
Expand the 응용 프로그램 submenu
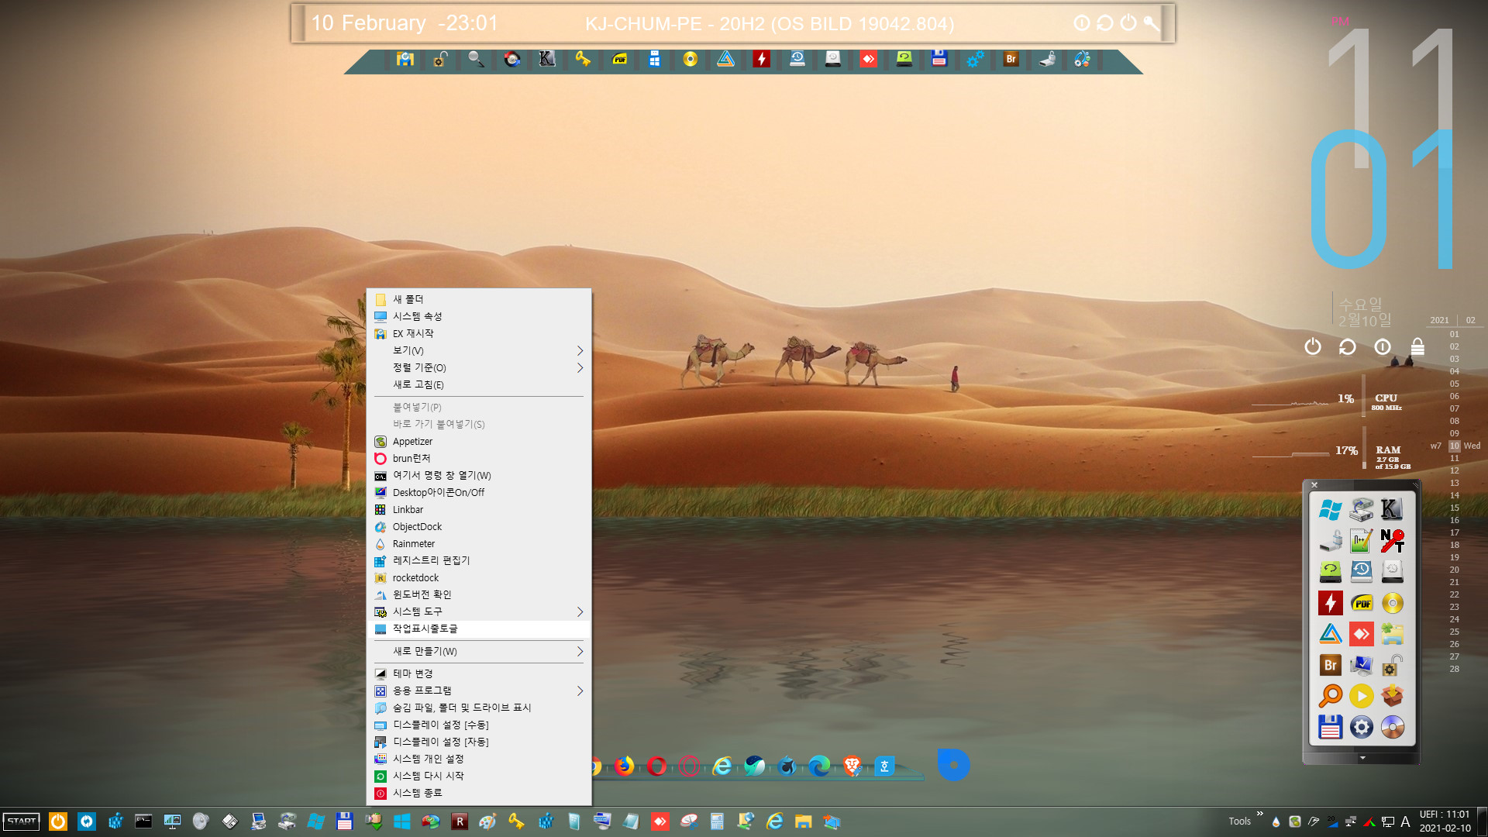tap(479, 691)
